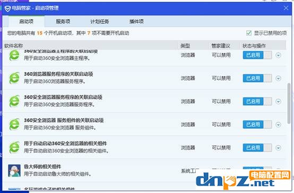The height and width of the screenshot is (193, 294).
Task: Click description 用于启动360安全浏览器 服务组件。
Action: [60, 128]
